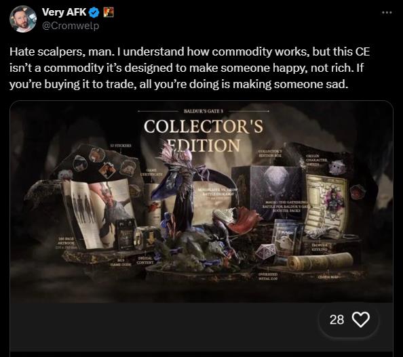Click the character sheet in the image
403x357 pixels.
[327, 203]
